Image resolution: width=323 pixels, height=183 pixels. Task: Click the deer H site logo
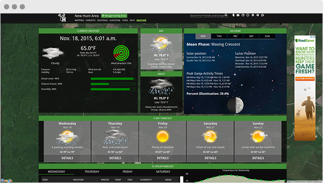62,18
